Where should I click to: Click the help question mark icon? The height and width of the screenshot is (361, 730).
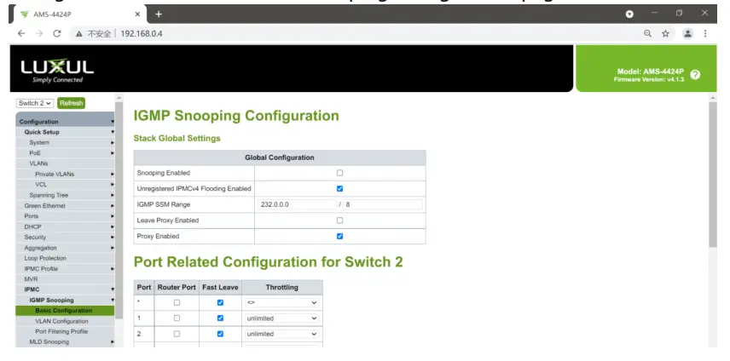click(695, 75)
